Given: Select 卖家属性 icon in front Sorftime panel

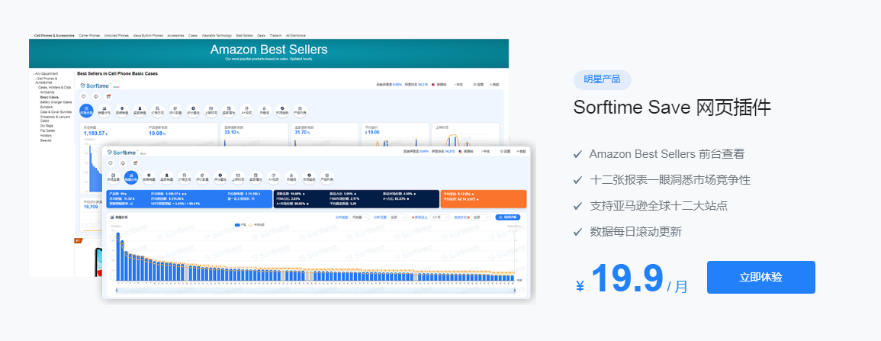Looking at the screenshot, I should click(256, 178).
